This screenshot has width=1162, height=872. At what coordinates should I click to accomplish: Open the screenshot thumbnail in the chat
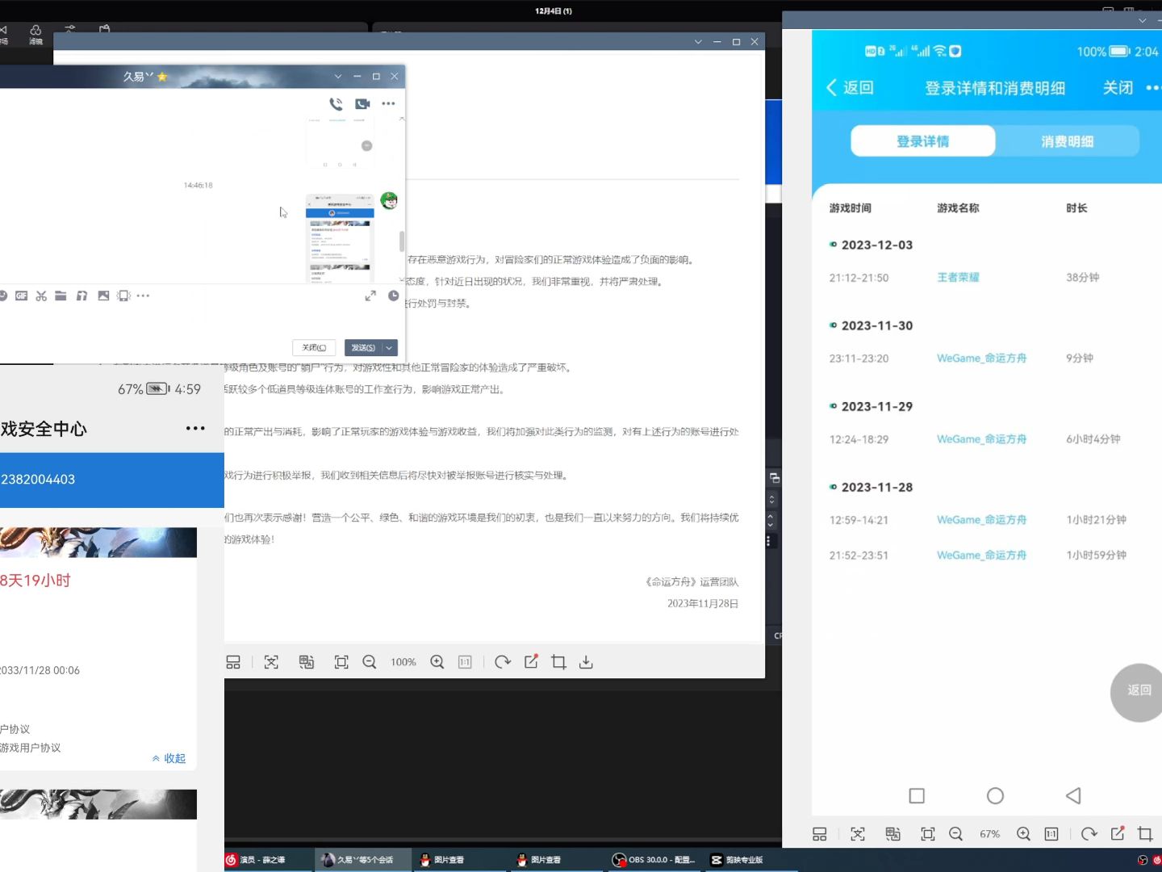click(340, 237)
